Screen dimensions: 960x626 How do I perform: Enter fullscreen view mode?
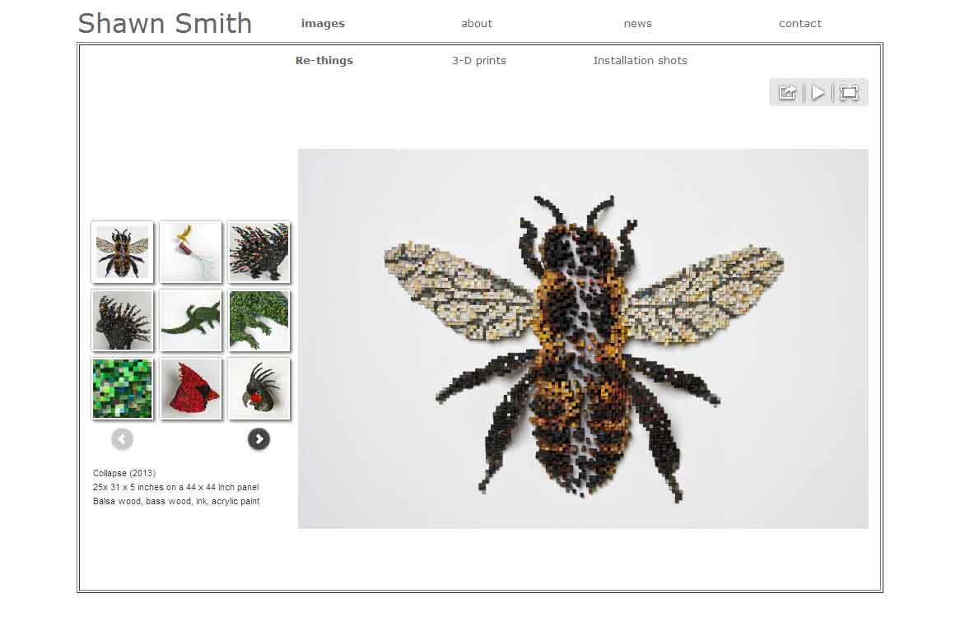coord(849,92)
